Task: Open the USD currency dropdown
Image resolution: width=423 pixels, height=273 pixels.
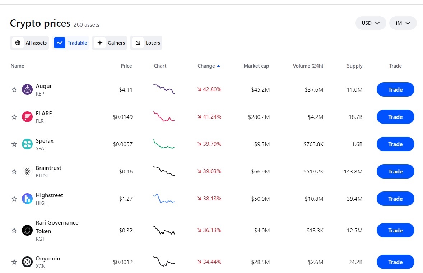Action: point(371,23)
